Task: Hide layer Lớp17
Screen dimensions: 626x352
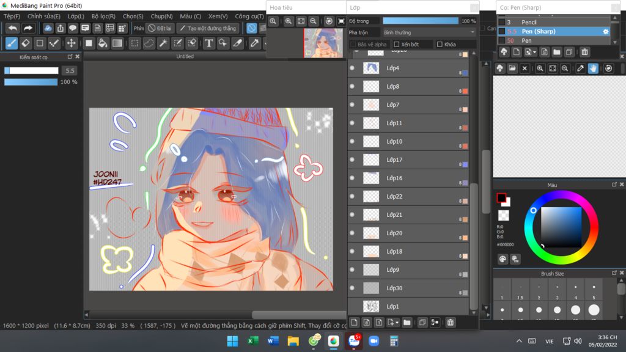Action: point(352,159)
